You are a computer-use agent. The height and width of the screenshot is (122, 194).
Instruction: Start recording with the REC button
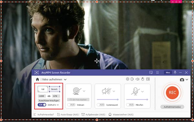pos(172,93)
